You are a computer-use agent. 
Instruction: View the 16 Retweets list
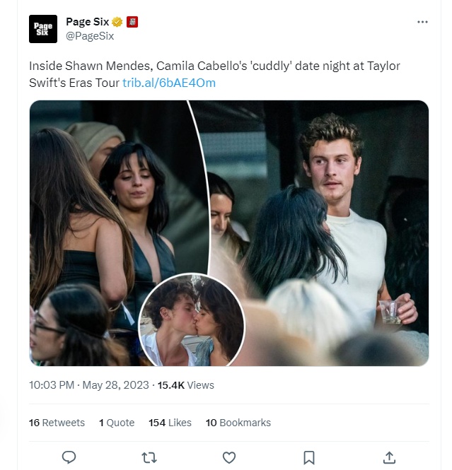[57, 423]
